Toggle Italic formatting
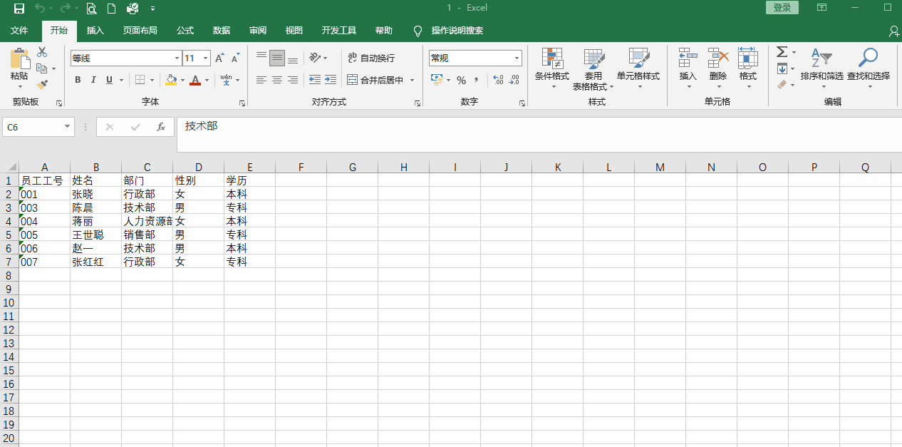902x447 pixels. pos(93,80)
